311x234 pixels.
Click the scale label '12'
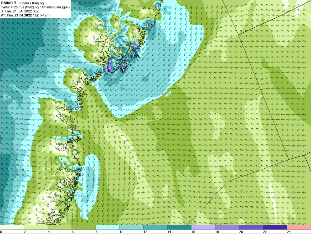click(145, 232)
